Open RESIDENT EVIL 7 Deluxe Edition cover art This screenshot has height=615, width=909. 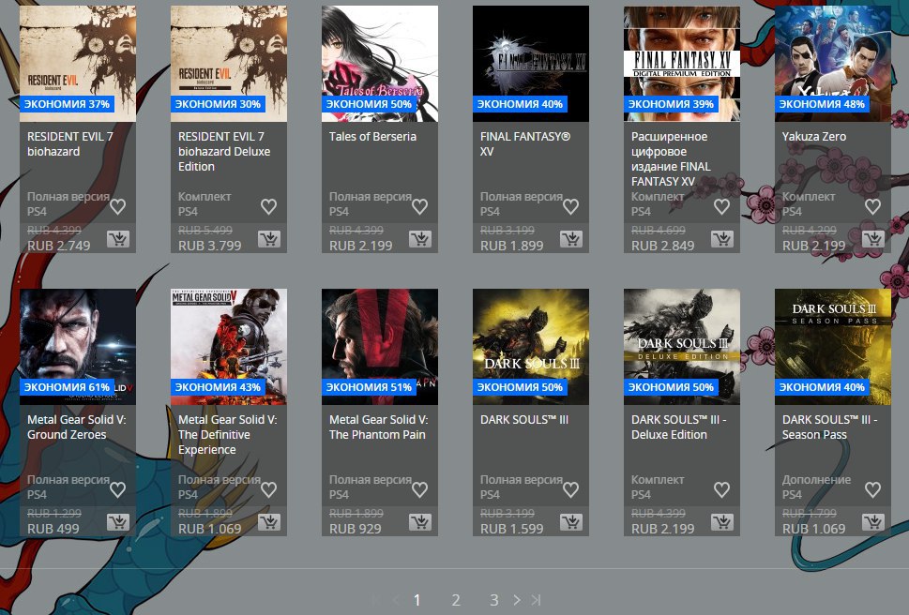[229, 64]
